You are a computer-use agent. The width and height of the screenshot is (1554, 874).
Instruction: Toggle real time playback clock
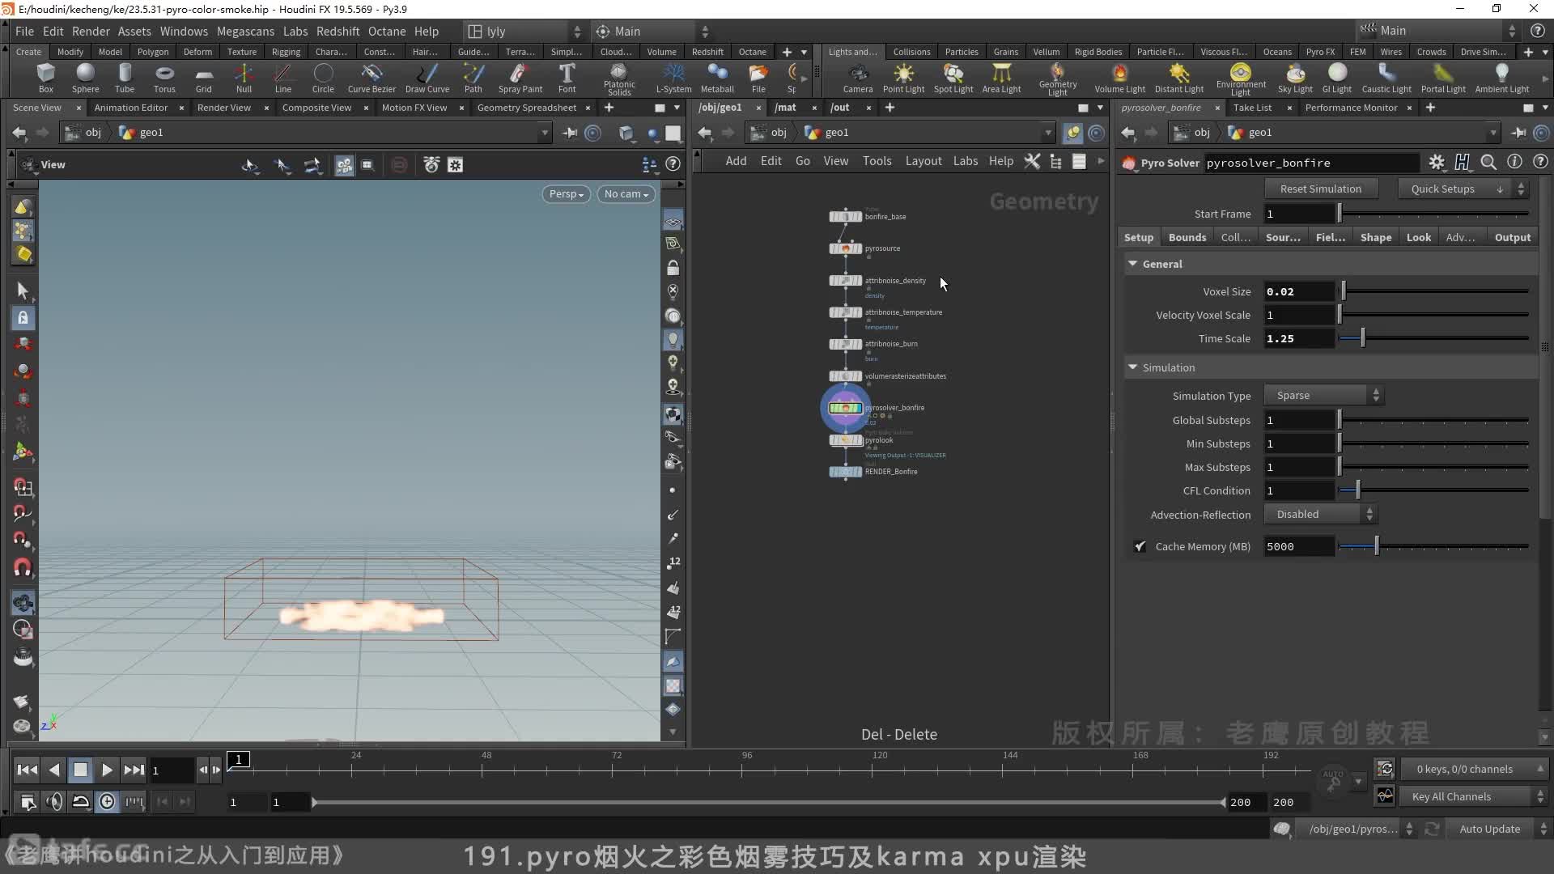[107, 801]
